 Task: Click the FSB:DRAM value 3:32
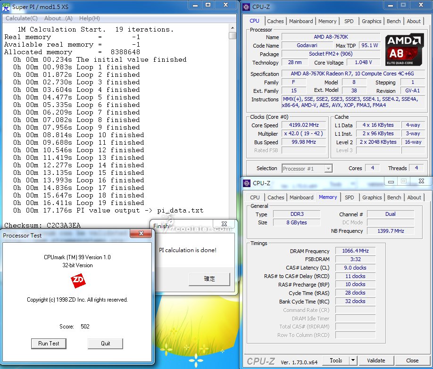[x=355, y=259]
